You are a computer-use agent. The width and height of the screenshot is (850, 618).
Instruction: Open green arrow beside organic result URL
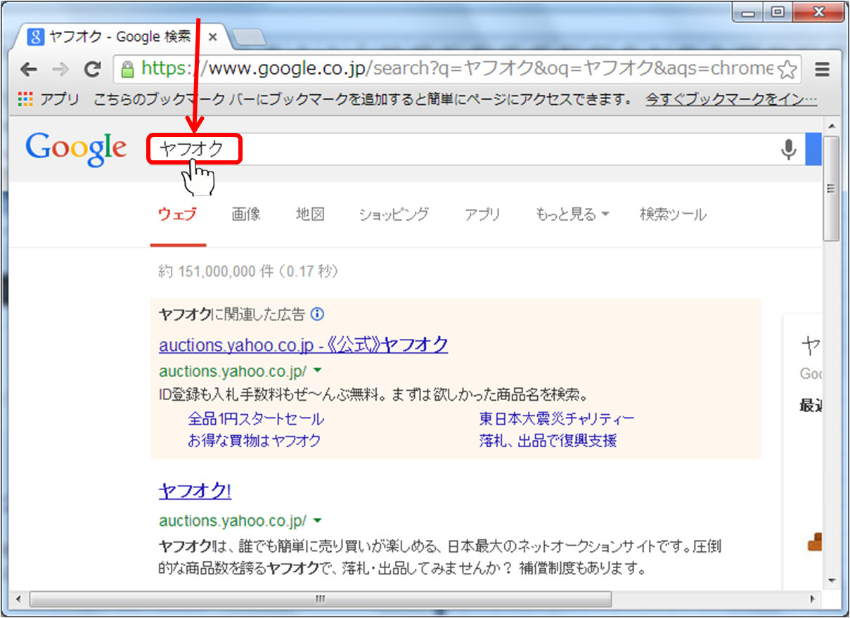[317, 521]
